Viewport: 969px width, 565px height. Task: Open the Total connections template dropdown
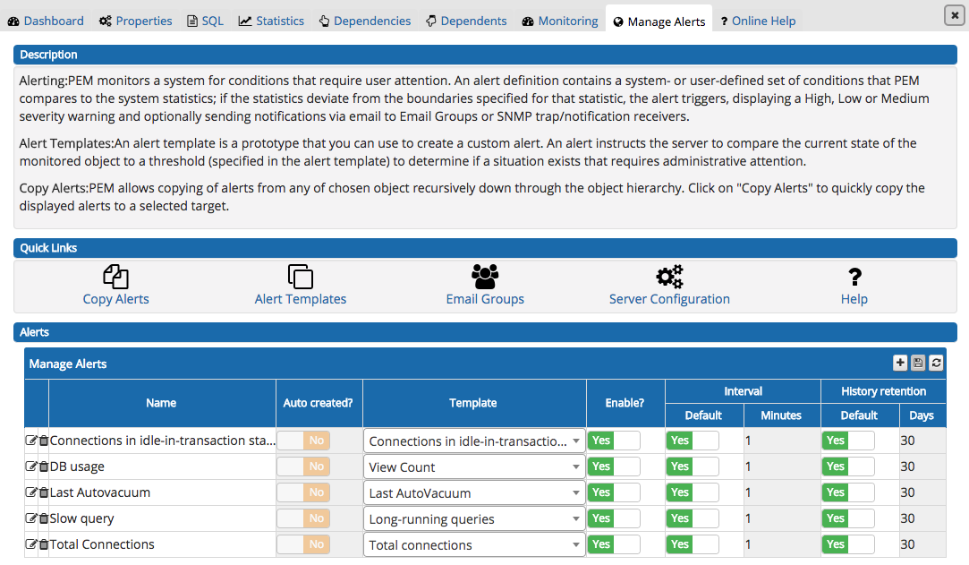(474, 544)
